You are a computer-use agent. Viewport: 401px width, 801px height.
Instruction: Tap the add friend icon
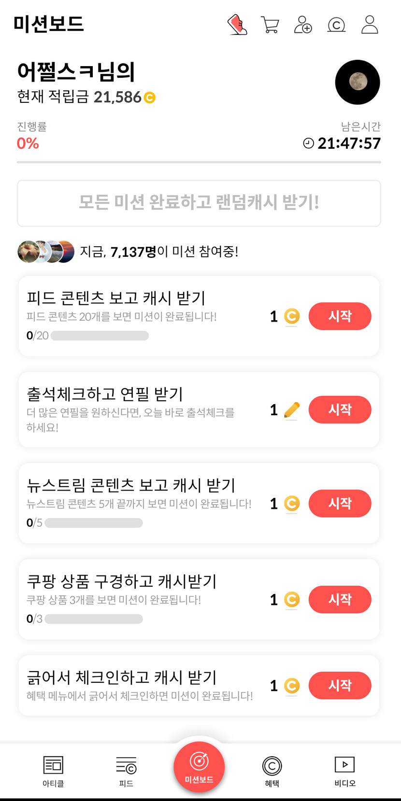point(303,25)
